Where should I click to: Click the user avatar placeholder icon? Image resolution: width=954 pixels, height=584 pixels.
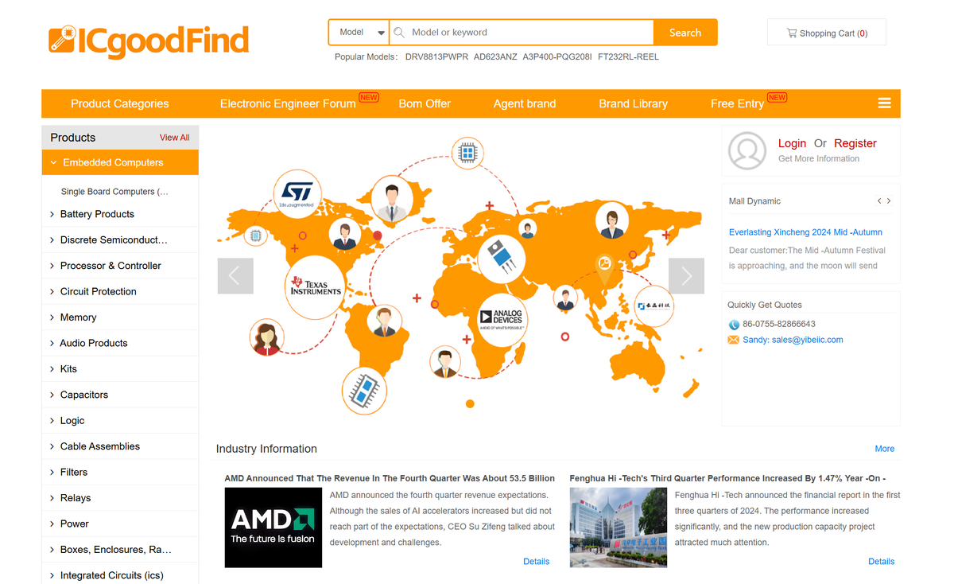pyautogui.click(x=747, y=150)
